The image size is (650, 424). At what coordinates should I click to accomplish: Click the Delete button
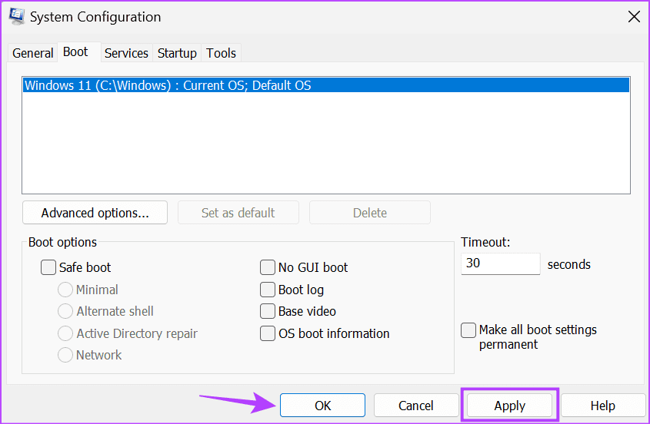pyautogui.click(x=370, y=213)
